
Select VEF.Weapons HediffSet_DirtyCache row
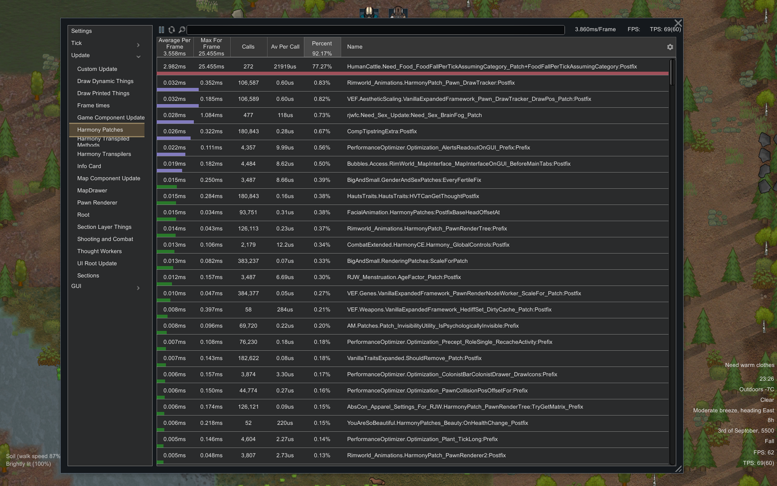click(x=413, y=310)
